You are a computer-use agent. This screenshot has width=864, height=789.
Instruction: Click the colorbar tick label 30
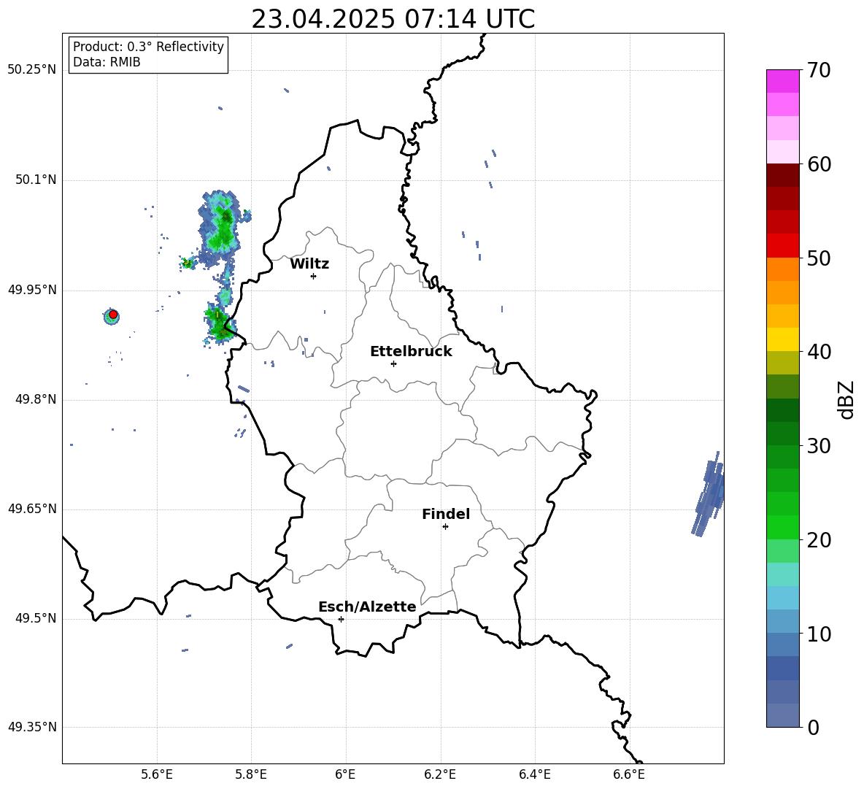pos(818,446)
